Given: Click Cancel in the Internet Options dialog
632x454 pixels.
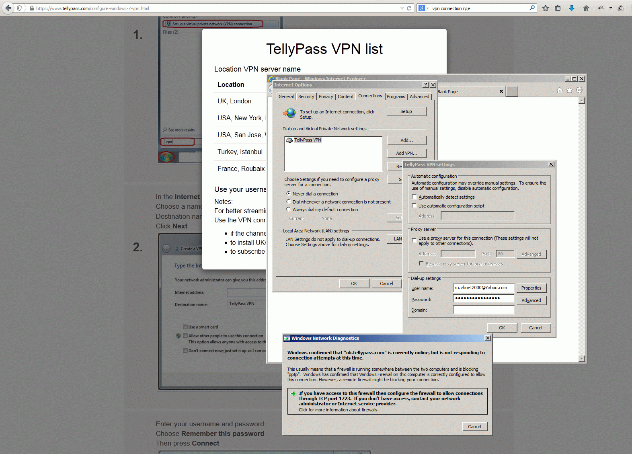Looking at the screenshot, I should tap(387, 283).
